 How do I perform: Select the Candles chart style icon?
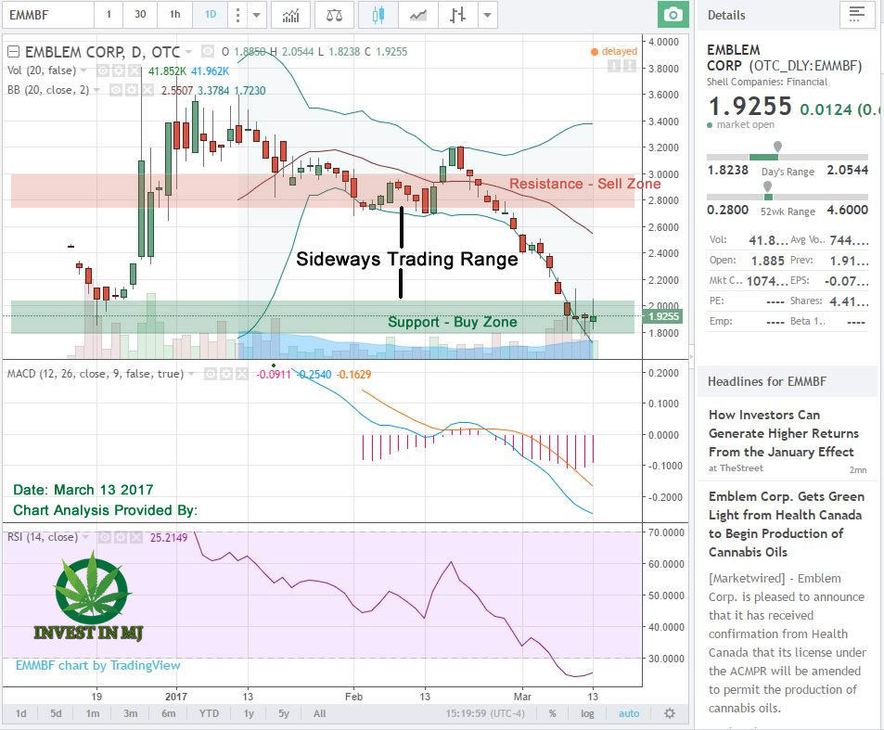[x=378, y=15]
